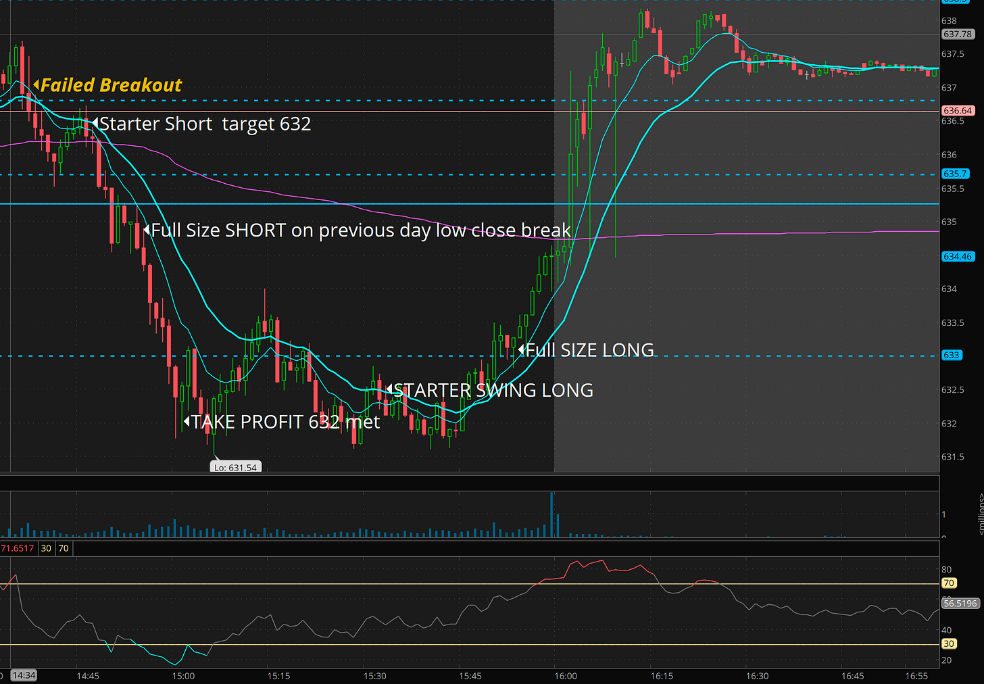This screenshot has width=984, height=684.
Task: Click the 638 price axis label
Action: pyautogui.click(x=949, y=21)
